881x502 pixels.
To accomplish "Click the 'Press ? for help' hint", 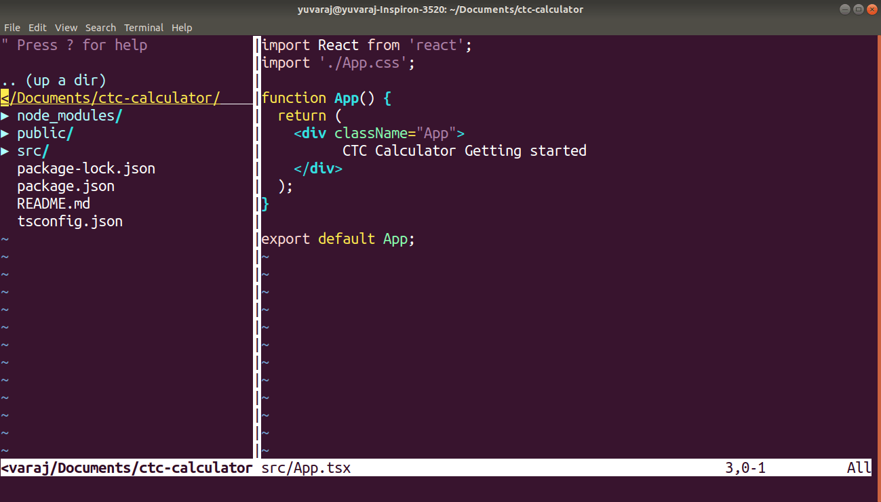I will click(x=74, y=45).
